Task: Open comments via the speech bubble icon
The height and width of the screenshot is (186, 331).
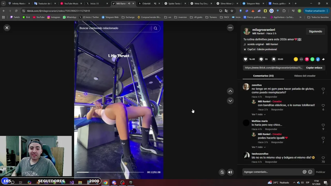Action: tap(261, 59)
